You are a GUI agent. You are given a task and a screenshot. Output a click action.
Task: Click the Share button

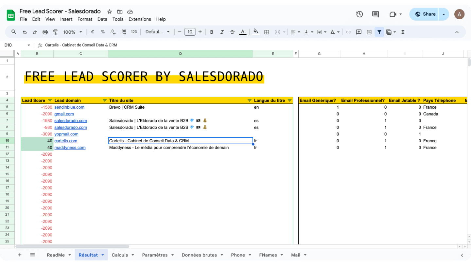425,14
